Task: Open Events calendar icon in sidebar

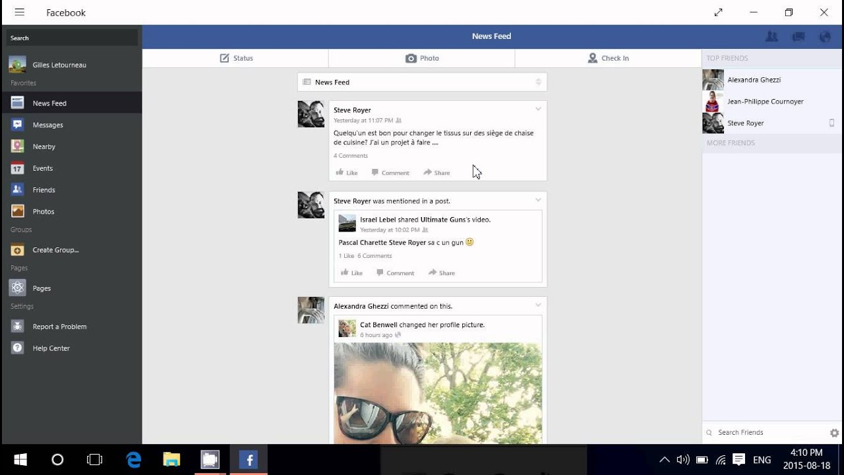Action: [18, 168]
